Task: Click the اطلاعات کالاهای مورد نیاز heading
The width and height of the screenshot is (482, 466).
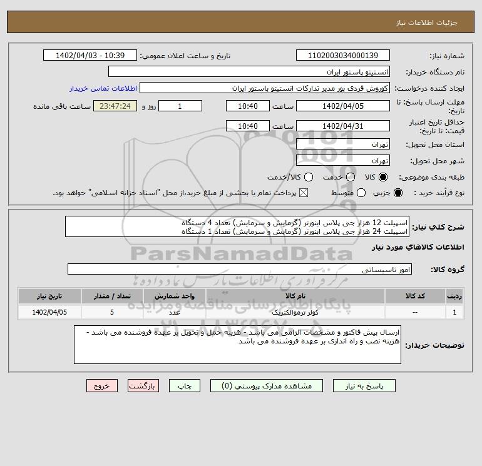Action: point(418,247)
